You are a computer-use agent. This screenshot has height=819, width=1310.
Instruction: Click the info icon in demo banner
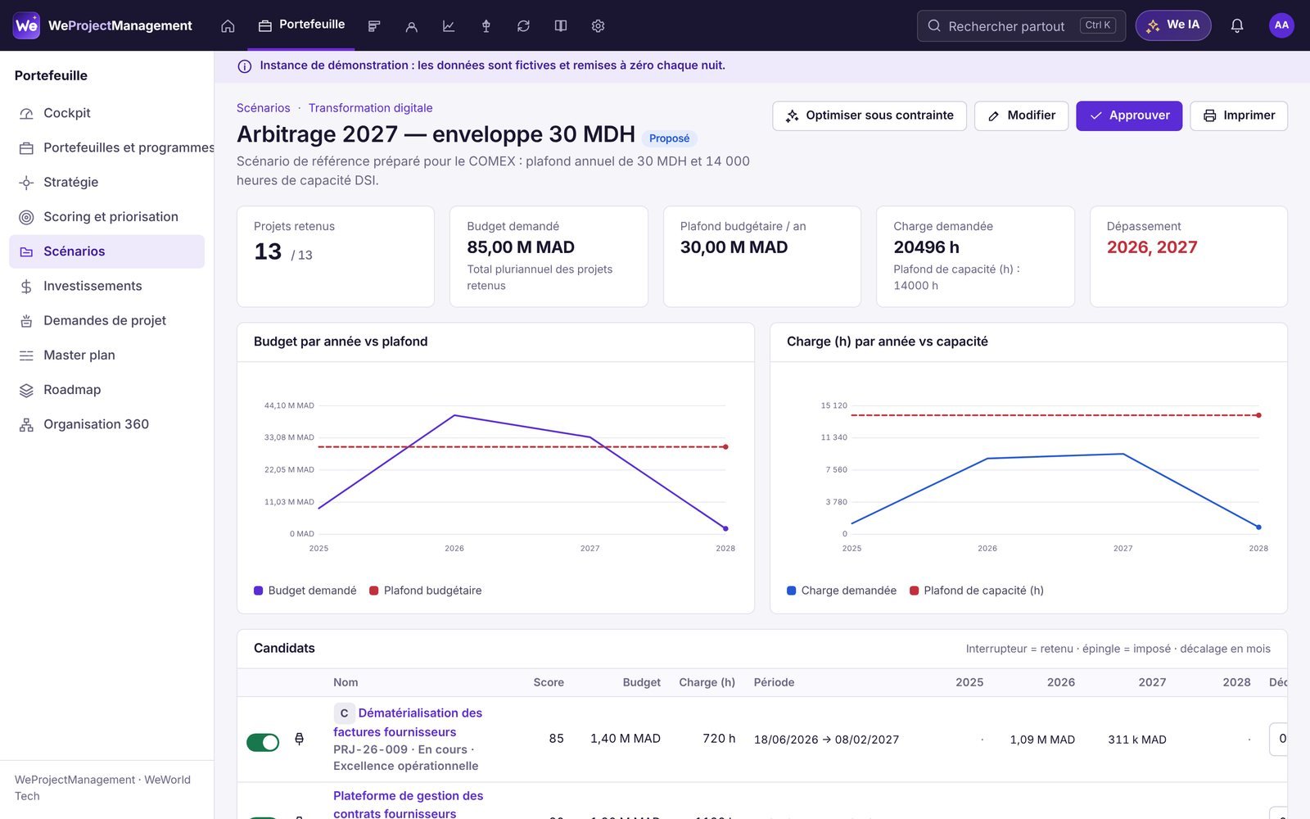tap(244, 66)
